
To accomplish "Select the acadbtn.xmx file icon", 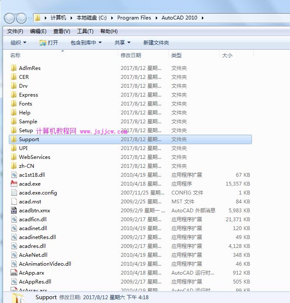I will 14,210.
